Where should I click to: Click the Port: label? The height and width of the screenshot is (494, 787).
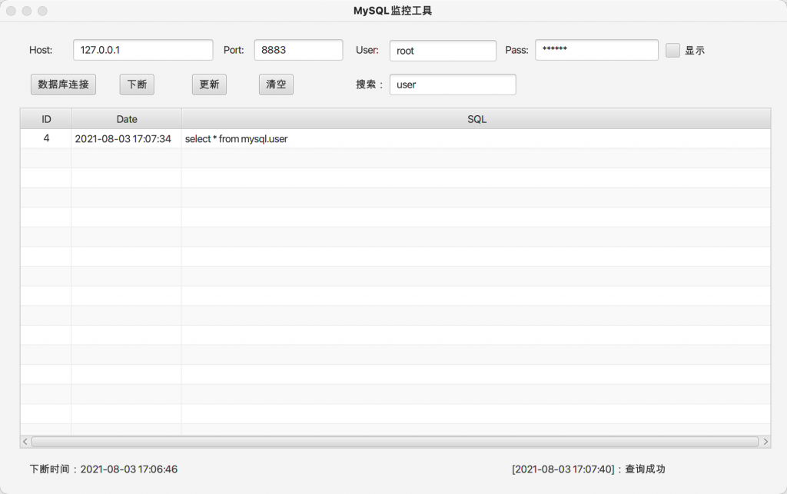coord(234,50)
